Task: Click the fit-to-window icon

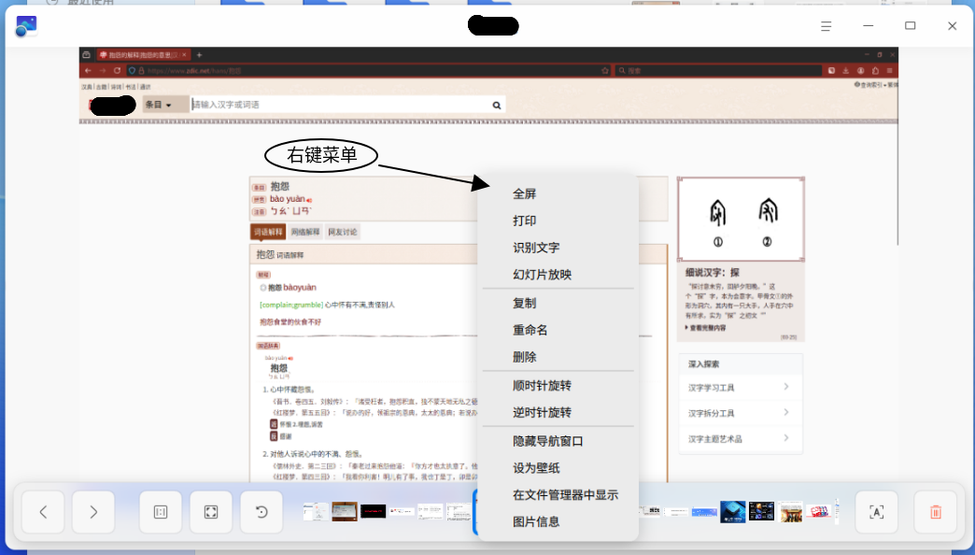Action: tap(210, 512)
